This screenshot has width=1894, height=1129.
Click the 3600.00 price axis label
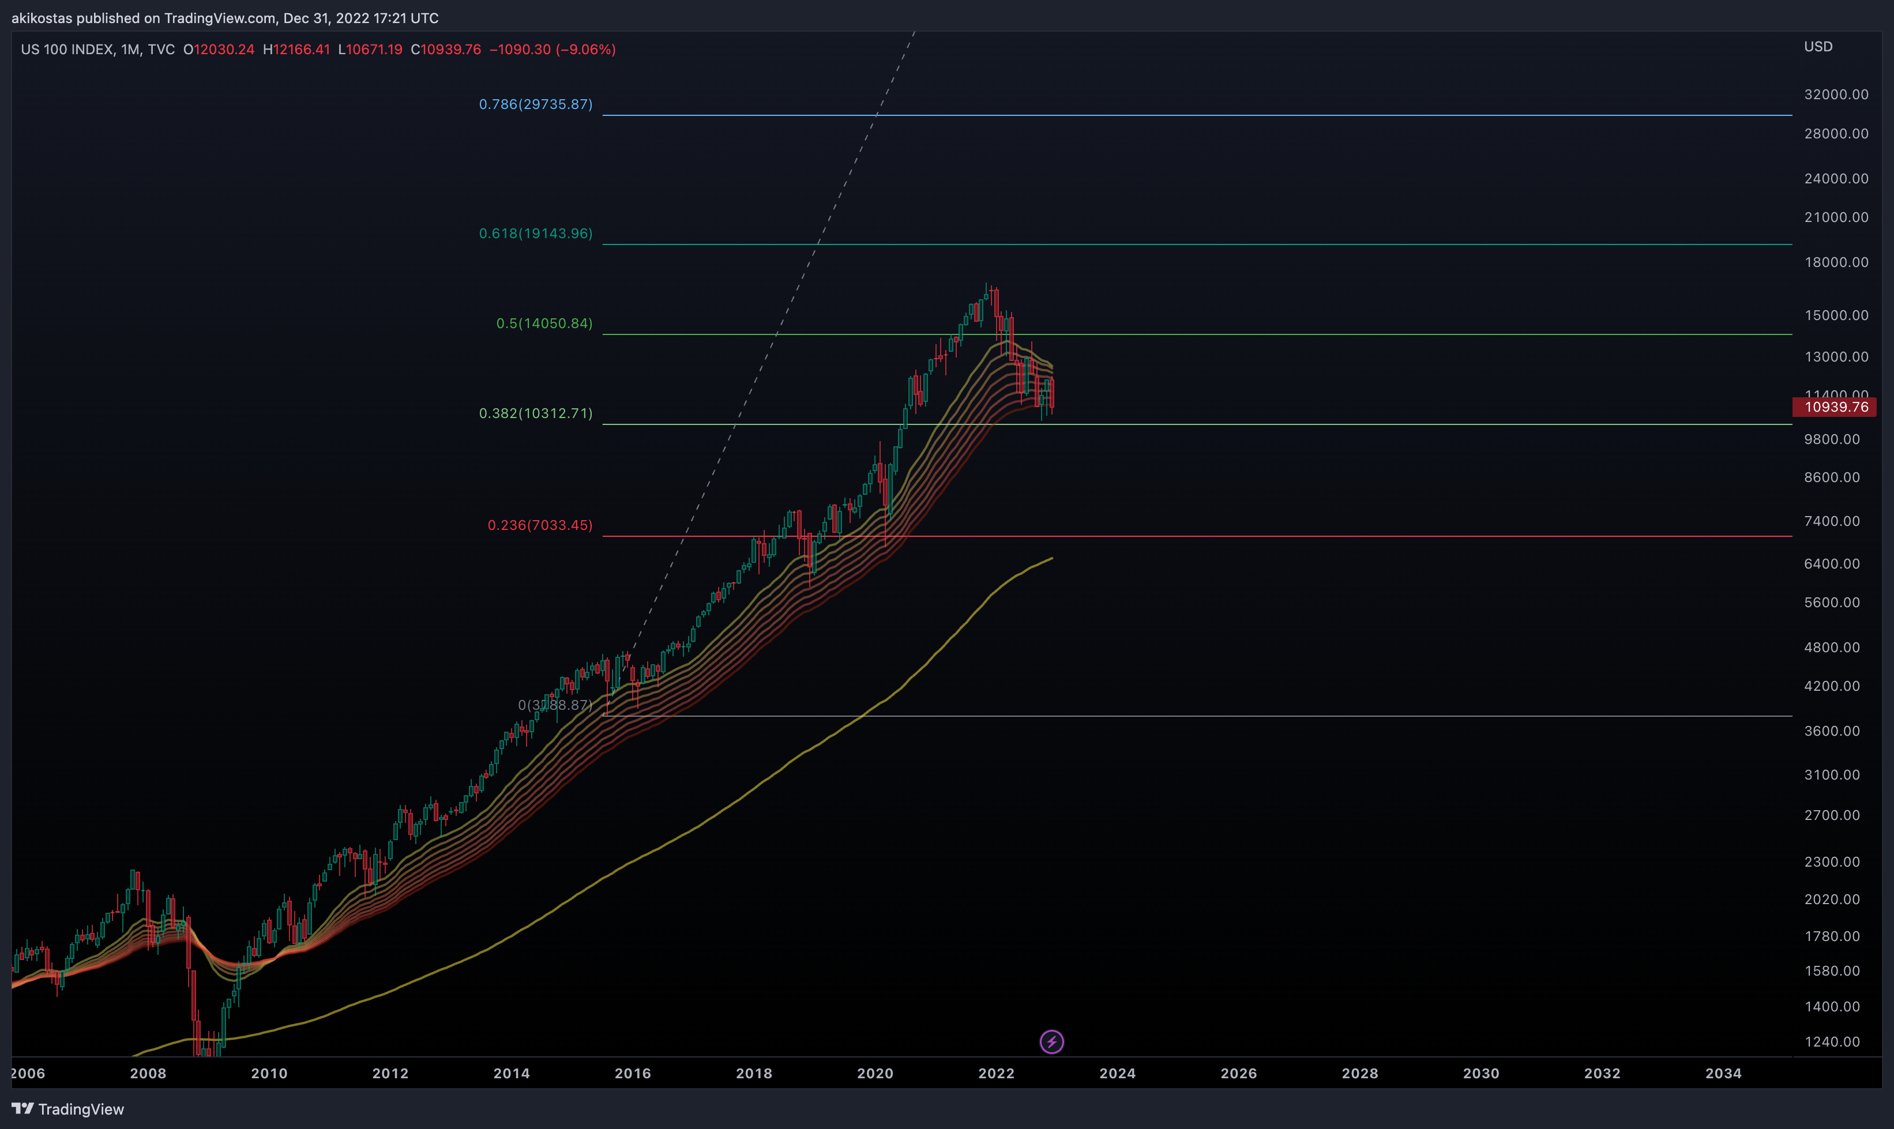[x=1832, y=731]
